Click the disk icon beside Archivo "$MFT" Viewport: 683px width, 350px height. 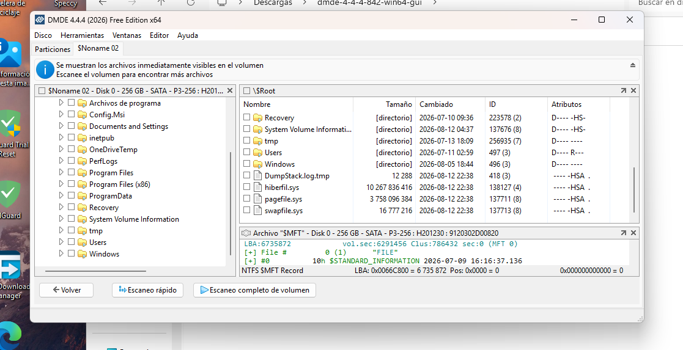(246, 233)
